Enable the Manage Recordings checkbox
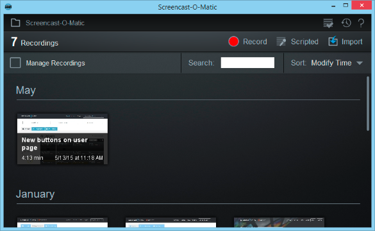 15,63
